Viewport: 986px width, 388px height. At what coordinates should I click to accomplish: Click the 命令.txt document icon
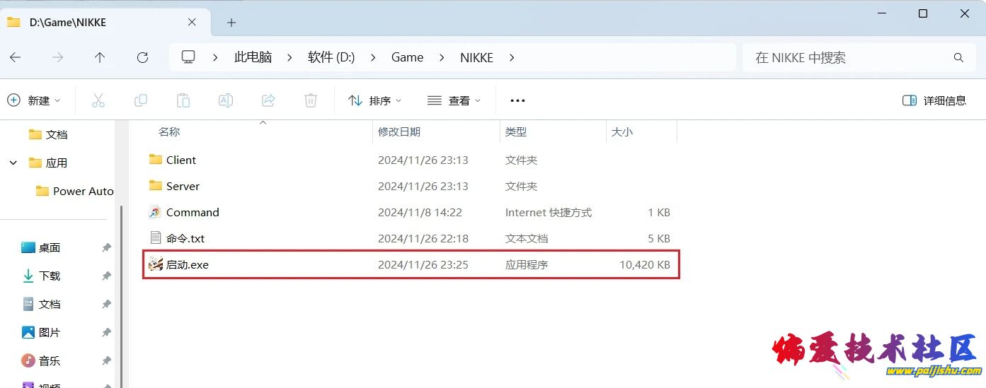[156, 238]
